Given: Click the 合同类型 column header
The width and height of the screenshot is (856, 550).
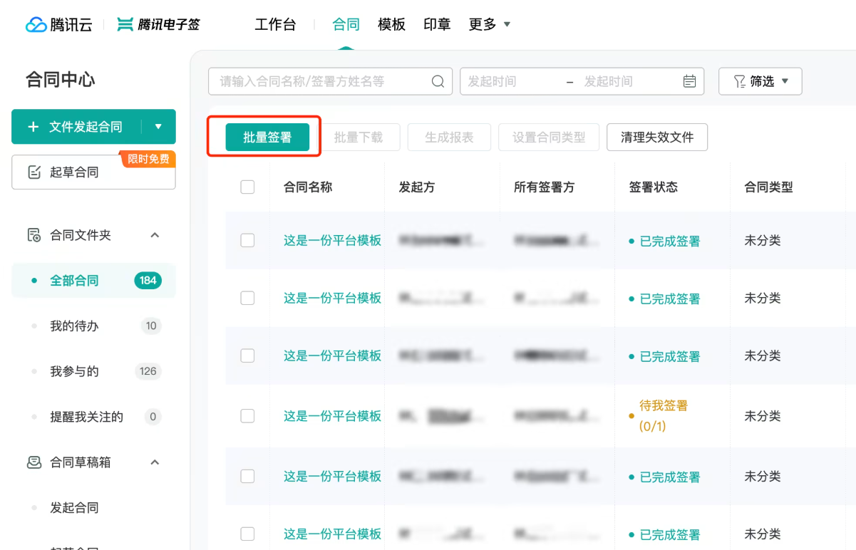Looking at the screenshot, I should click(768, 187).
